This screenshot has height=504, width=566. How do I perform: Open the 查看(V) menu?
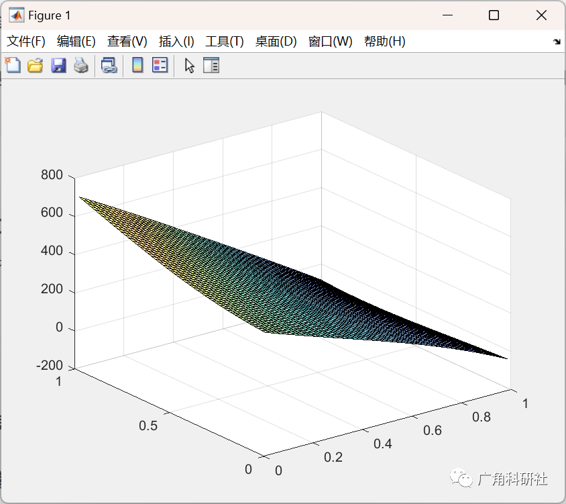point(127,41)
